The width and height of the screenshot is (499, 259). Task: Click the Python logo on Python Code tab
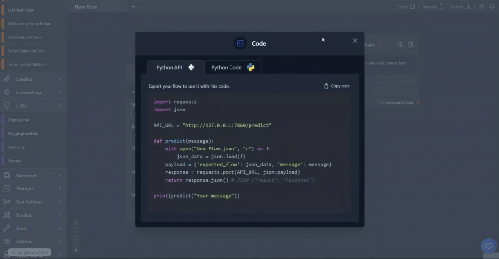(251, 67)
